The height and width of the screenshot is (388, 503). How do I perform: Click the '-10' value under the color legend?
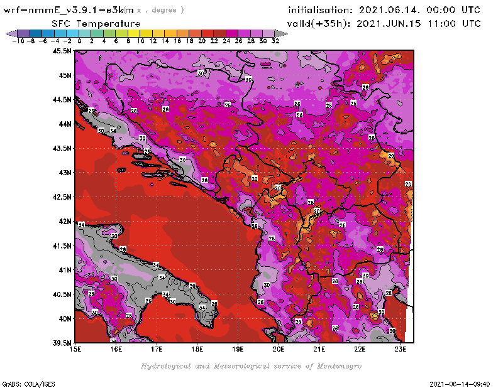(18, 41)
